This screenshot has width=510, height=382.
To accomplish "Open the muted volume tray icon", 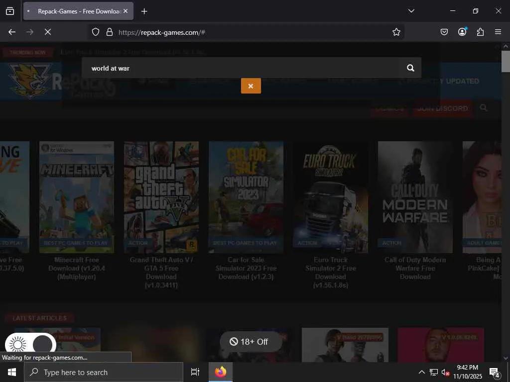I will pyautogui.click(x=445, y=372).
